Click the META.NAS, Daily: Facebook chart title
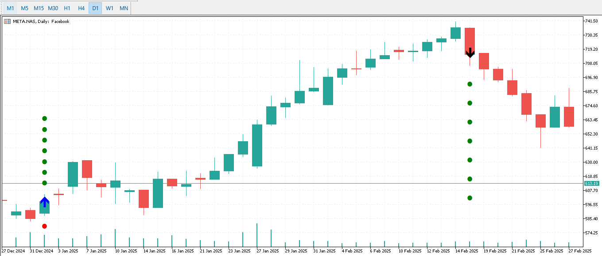The image size is (602, 256). pos(41,21)
